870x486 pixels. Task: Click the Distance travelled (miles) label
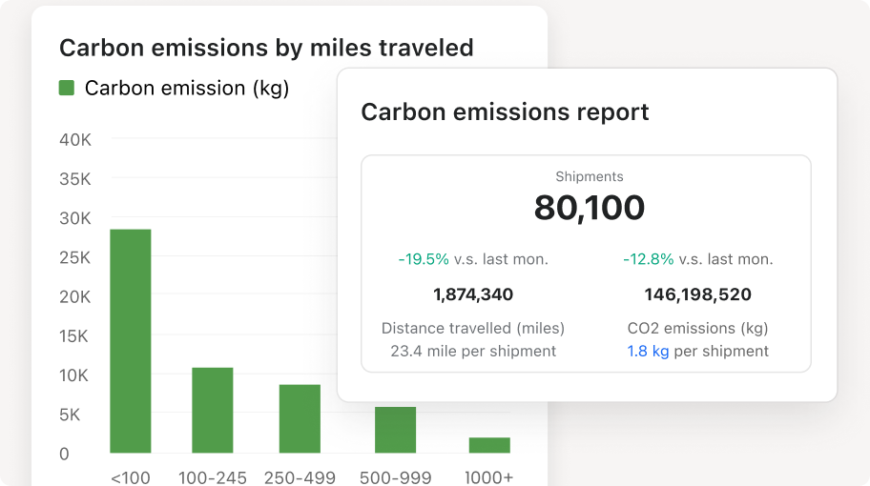pos(473,328)
